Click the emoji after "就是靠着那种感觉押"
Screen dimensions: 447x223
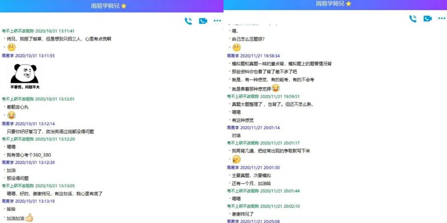tap(275, 88)
